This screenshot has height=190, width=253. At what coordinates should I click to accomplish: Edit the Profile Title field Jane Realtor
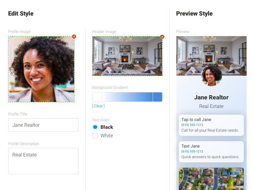pos(43,125)
